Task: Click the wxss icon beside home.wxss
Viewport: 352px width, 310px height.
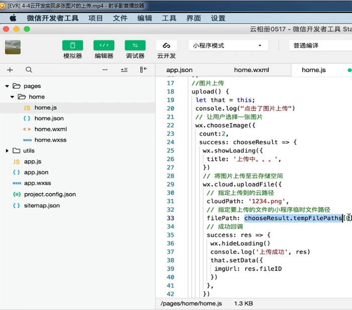Action: click(x=27, y=140)
